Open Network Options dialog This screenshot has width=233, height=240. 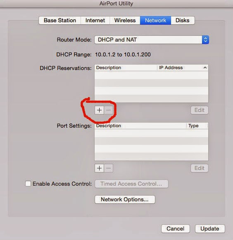pos(125,199)
